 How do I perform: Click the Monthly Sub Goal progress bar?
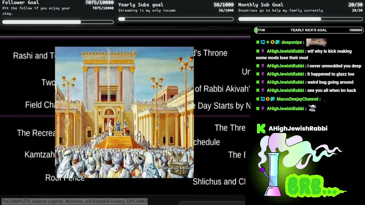[x=301, y=19]
